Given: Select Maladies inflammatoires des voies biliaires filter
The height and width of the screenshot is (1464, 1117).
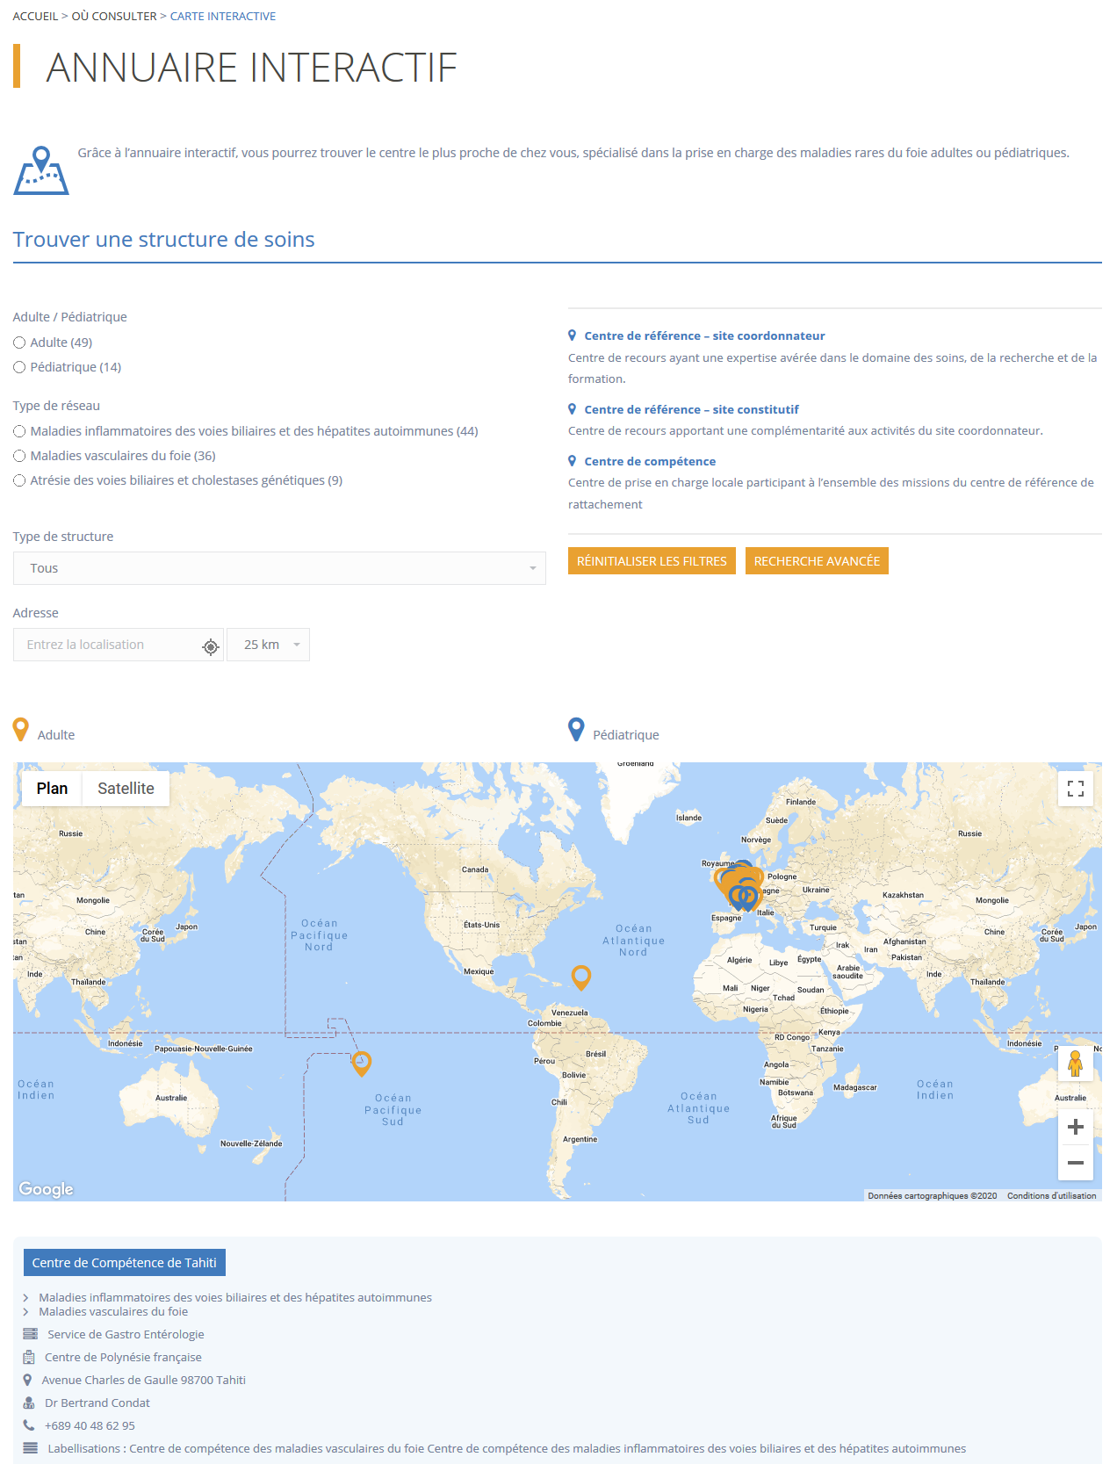Looking at the screenshot, I should point(19,431).
